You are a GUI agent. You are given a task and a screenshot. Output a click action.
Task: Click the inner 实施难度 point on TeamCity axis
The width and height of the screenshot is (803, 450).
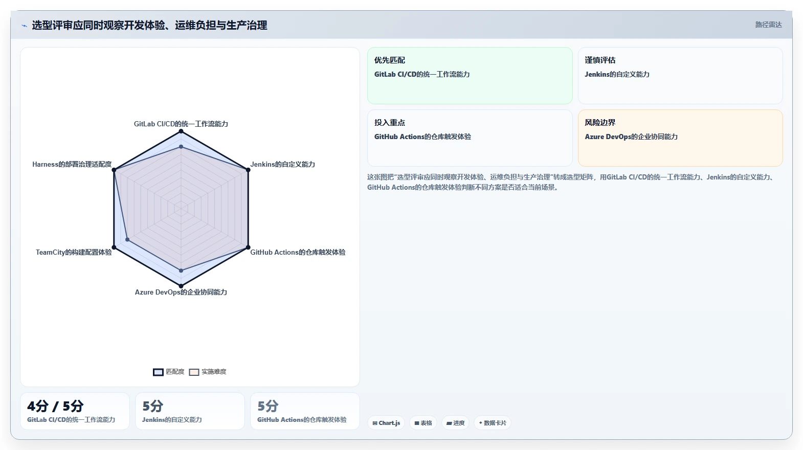click(x=127, y=240)
